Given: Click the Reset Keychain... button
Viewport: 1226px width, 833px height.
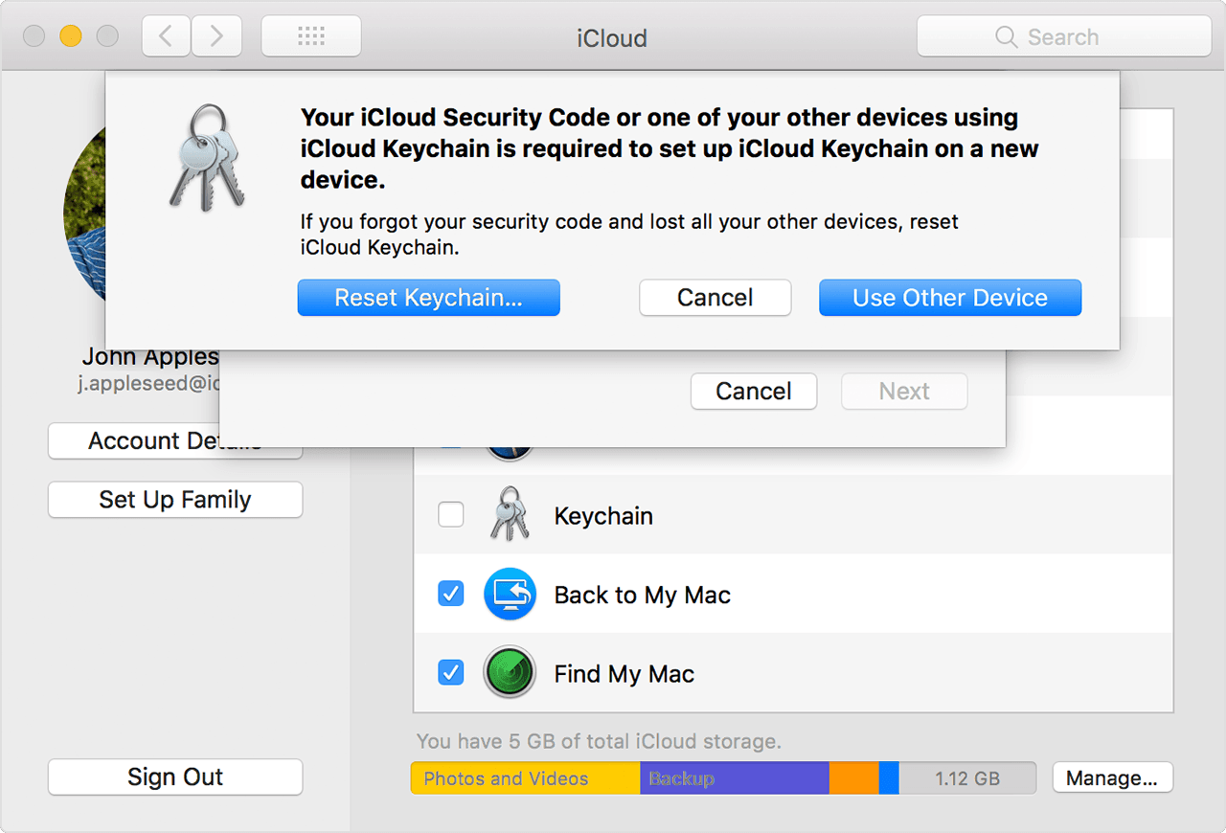Looking at the screenshot, I should pos(428,298).
